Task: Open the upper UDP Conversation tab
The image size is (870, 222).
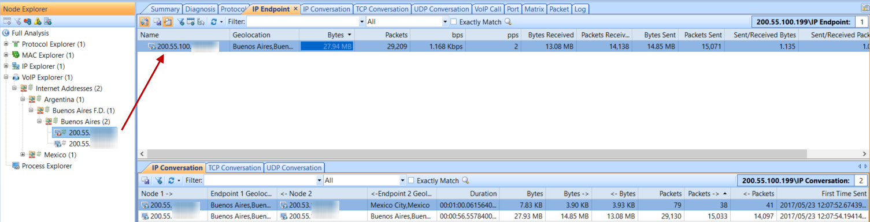Action: click(x=441, y=9)
